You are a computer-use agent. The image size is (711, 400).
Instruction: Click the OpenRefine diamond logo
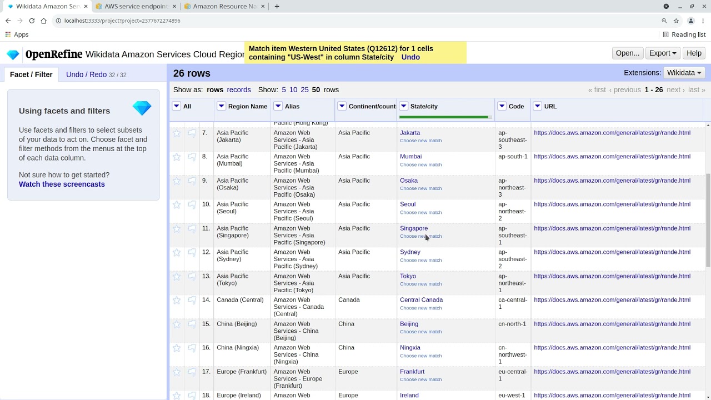(13, 54)
